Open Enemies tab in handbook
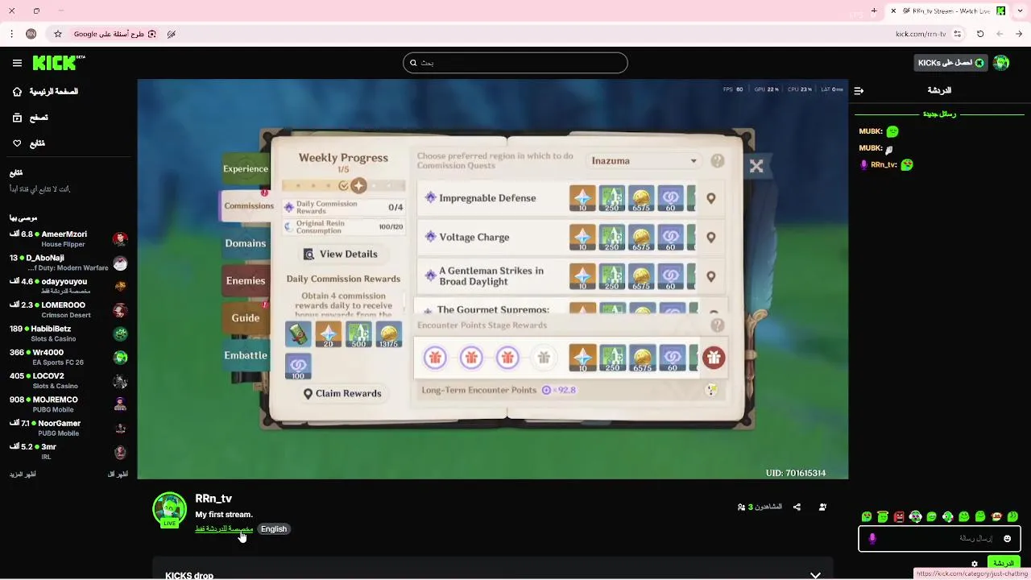 pos(246,280)
